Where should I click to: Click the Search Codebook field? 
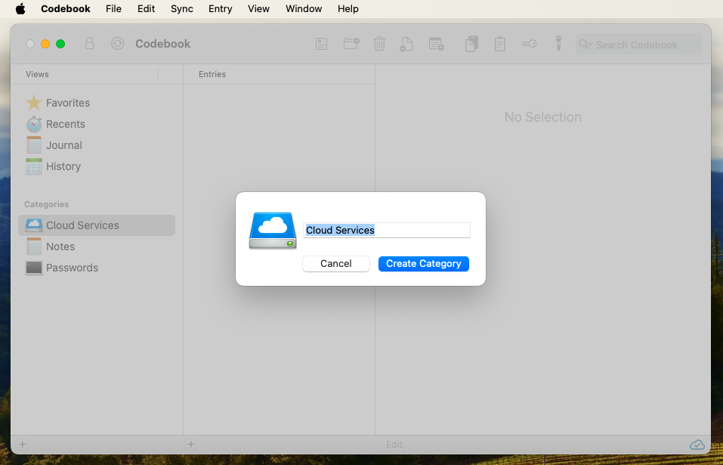point(638,45)
